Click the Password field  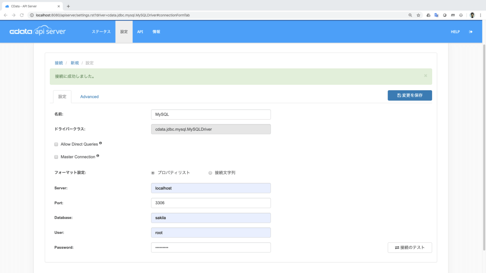point(211,248)
